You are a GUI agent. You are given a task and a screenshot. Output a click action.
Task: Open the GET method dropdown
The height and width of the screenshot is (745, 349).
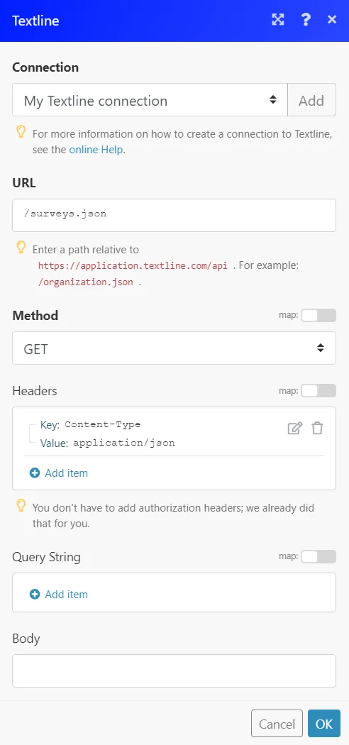coord(174,348)
